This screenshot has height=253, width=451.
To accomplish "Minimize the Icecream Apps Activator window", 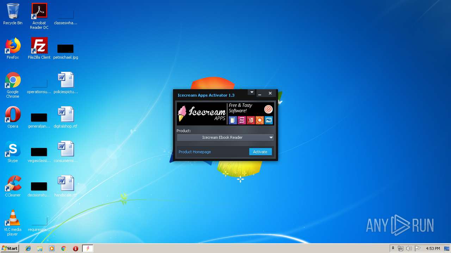I will pyautogui.click(x=260, y=93).
